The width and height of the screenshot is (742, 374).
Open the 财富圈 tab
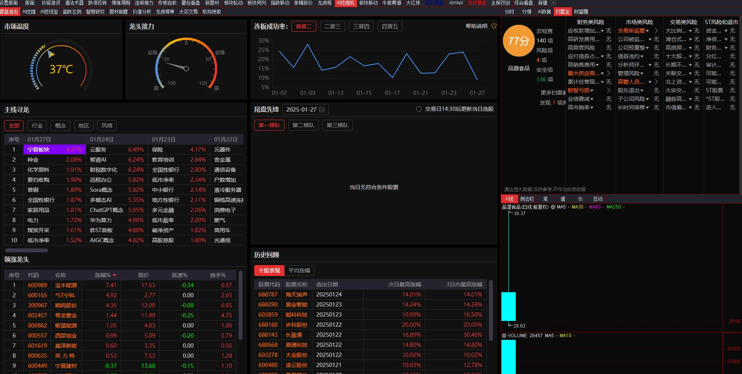(x=581, y=12)
